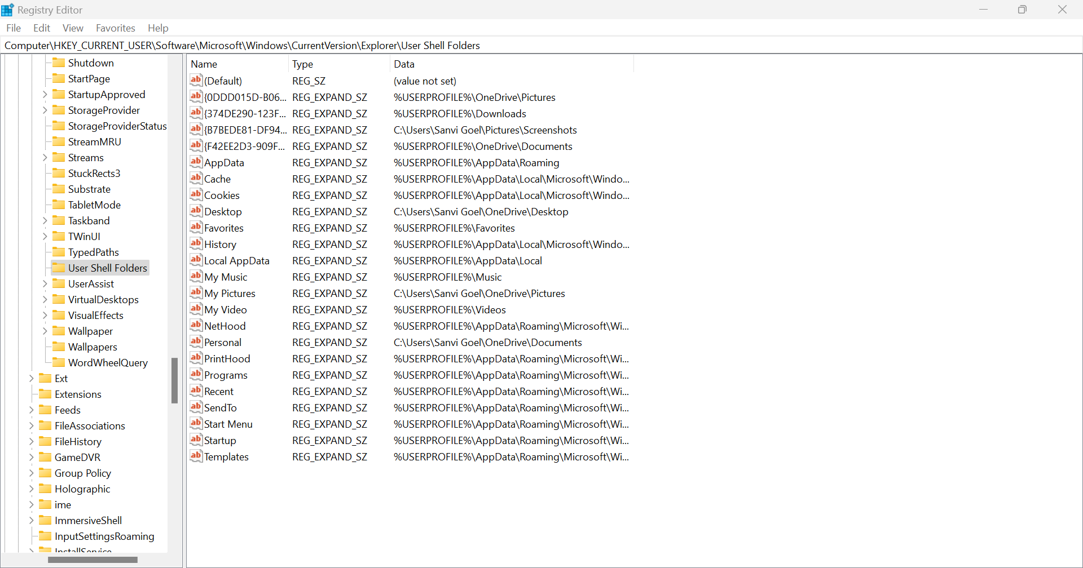
Task: Click the folder icon of Shutdown key
Action: coord(59,63)
